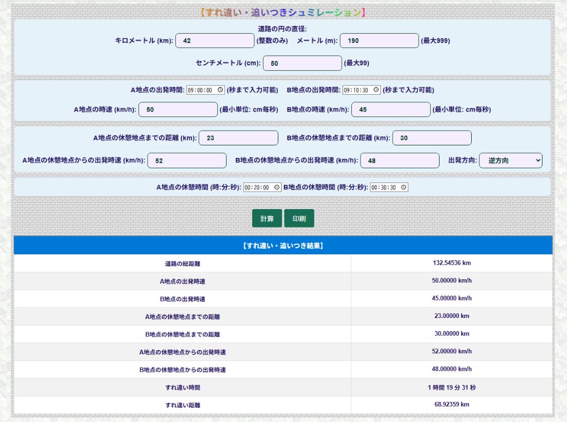Image resolution: width=567 pixels, height=422 pixels.
Task: Click B地点の休憩地点までの距離 input showing 30
Action: (x=431, y=138)
